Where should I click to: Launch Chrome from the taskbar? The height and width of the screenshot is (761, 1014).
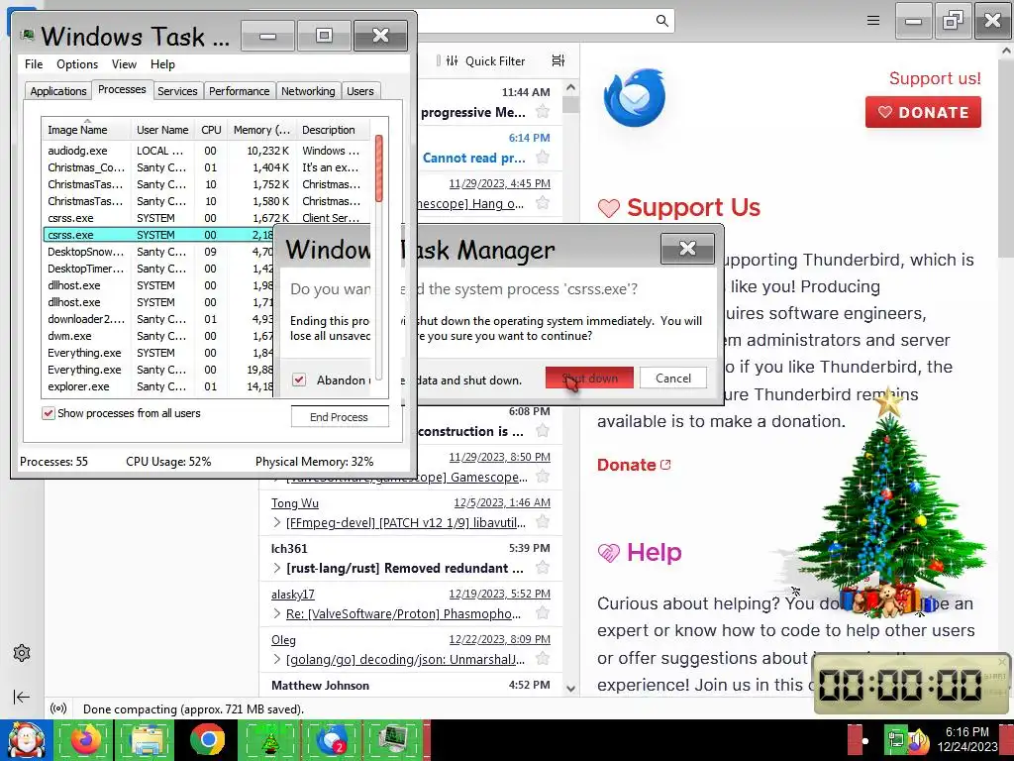click(x=208, y=741)
